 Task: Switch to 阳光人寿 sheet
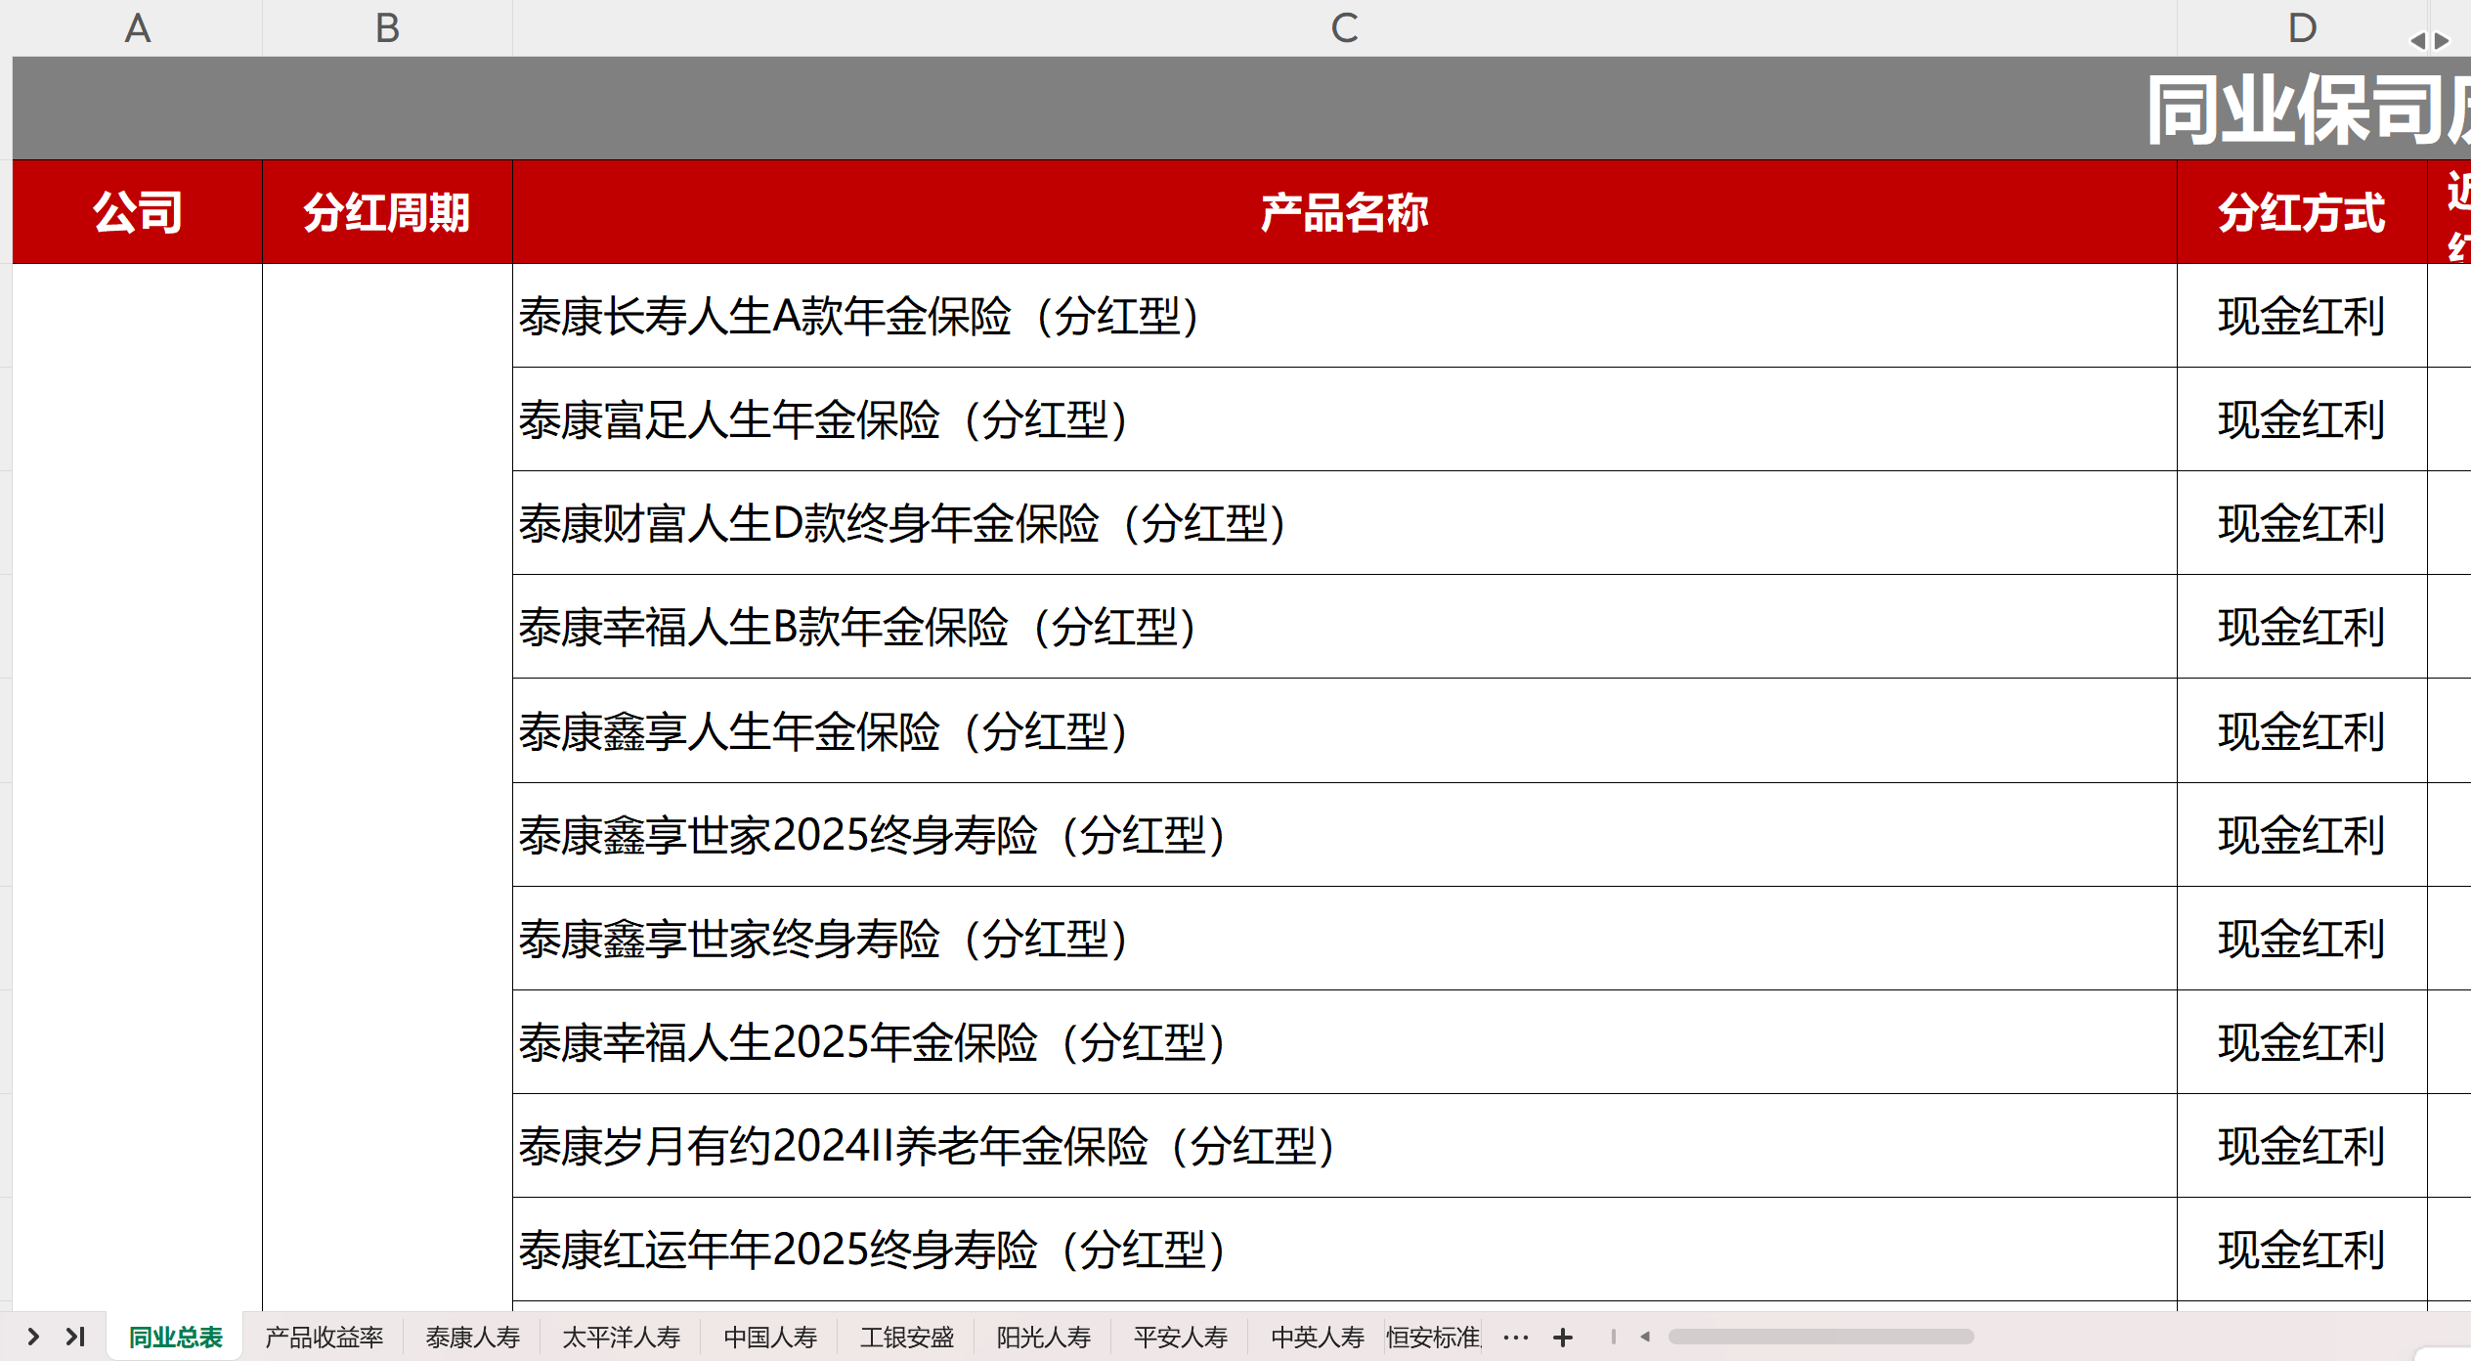1044,1337
